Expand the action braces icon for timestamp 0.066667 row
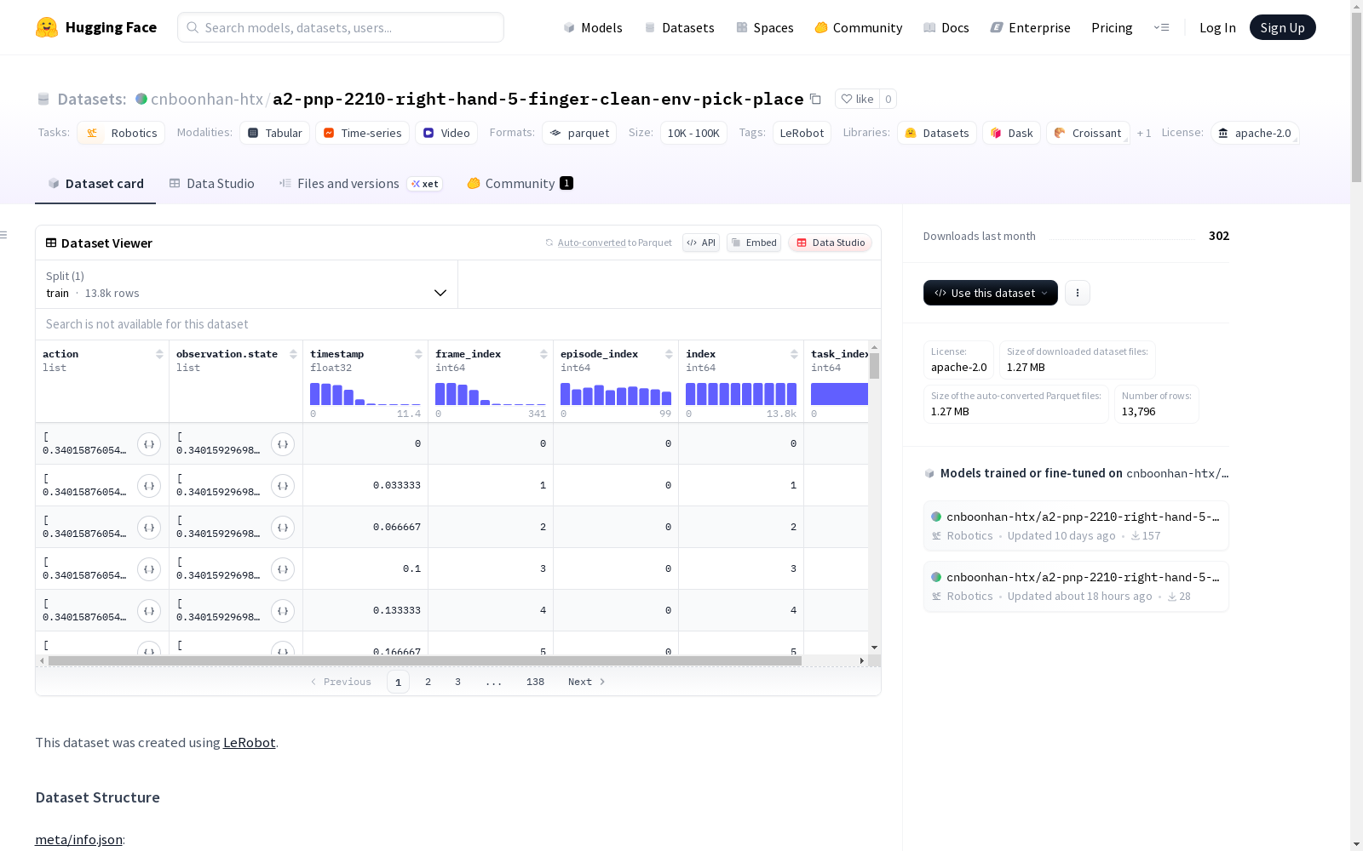Screen dimensions: 1363x851 (149, 528)
